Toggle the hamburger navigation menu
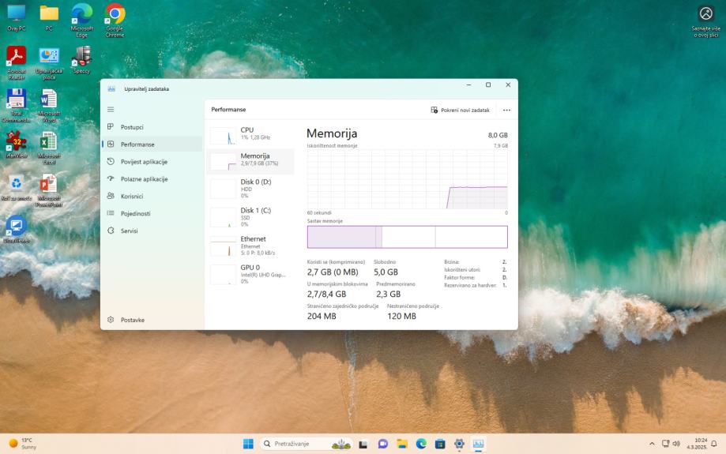This screenshot has height=454, width=726. (x=111, y=110)
